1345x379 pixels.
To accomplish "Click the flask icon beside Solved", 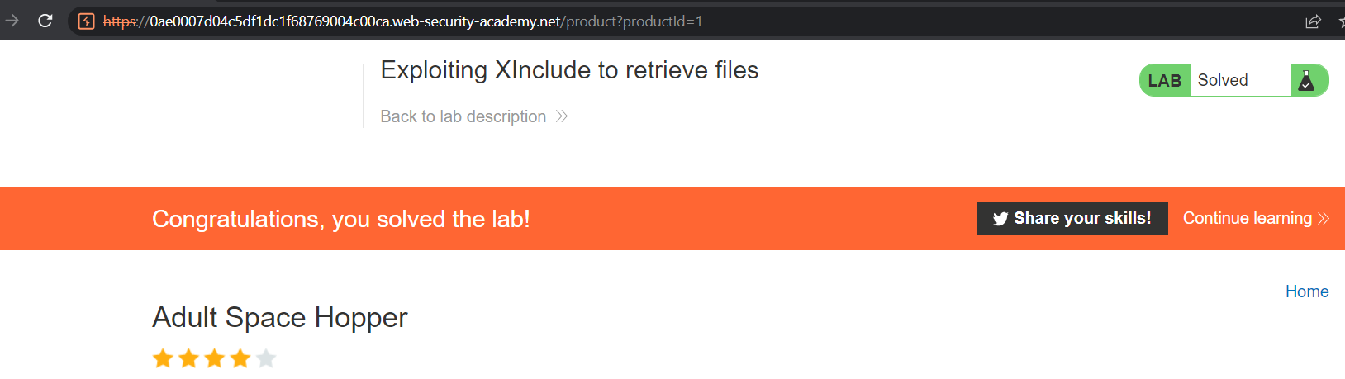I will point(1306,80).
